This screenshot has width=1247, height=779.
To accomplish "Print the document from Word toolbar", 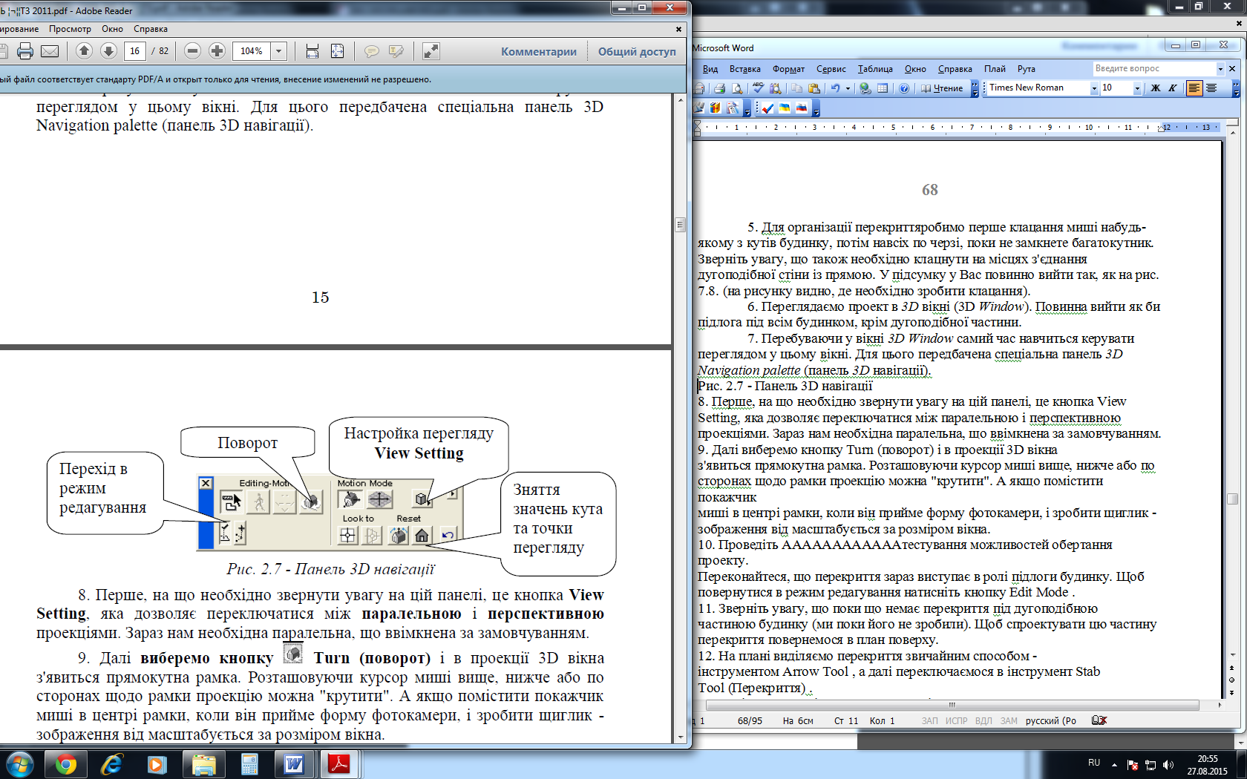I will [719, 88].
